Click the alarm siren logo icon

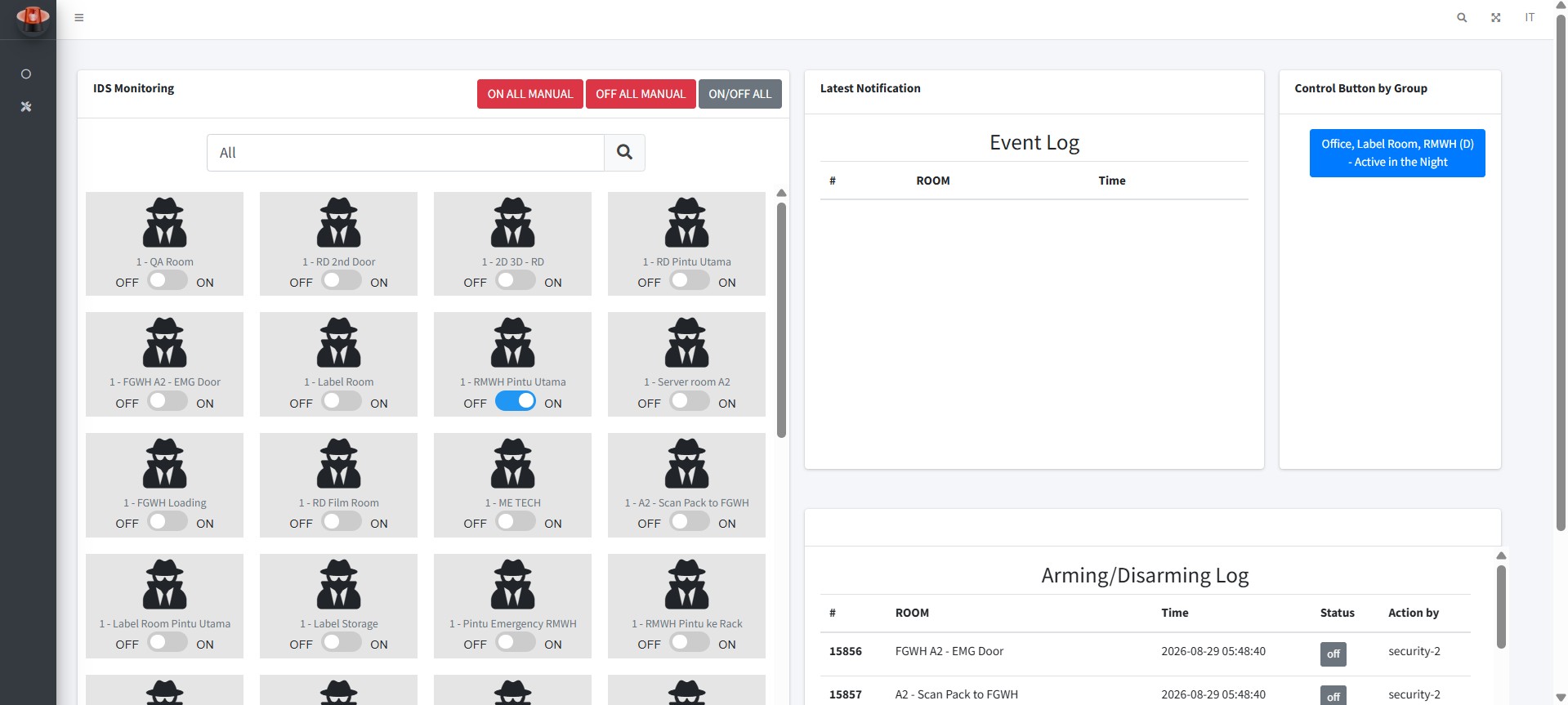[32, 19]
